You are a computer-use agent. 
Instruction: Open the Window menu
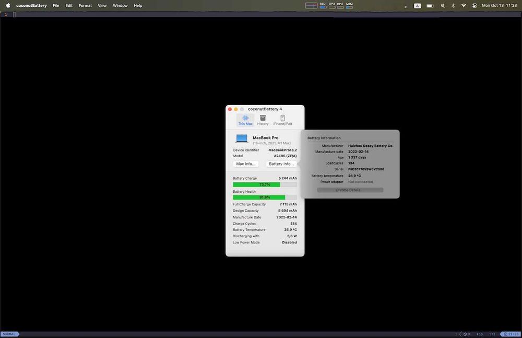[x=120, y=5]
